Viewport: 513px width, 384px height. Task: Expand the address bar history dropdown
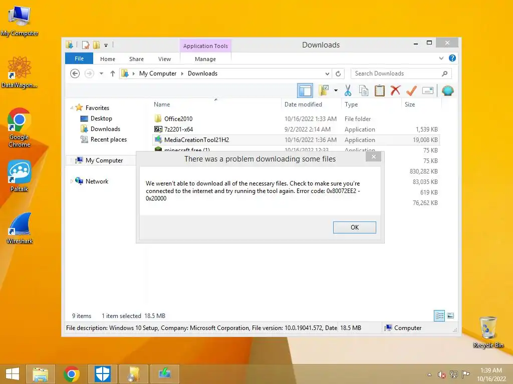tap(327, 73)
